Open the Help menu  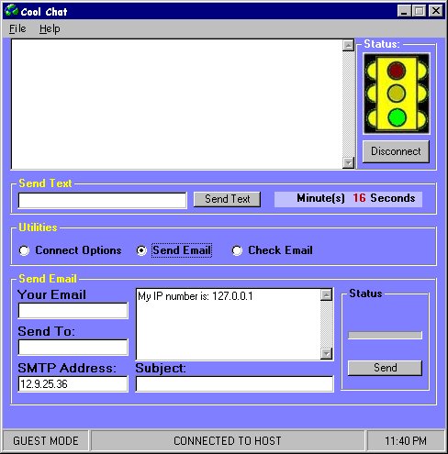pos(50,28)
